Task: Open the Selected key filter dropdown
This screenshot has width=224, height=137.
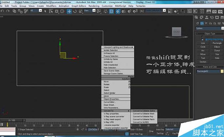Action: click(x=172, y=129)
